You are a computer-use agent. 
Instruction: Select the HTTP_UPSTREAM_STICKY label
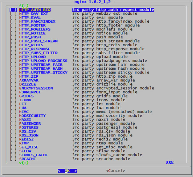[43, 73]
